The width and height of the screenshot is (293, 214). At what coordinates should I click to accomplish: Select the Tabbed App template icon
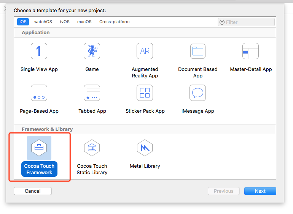[x=92, y=93]
